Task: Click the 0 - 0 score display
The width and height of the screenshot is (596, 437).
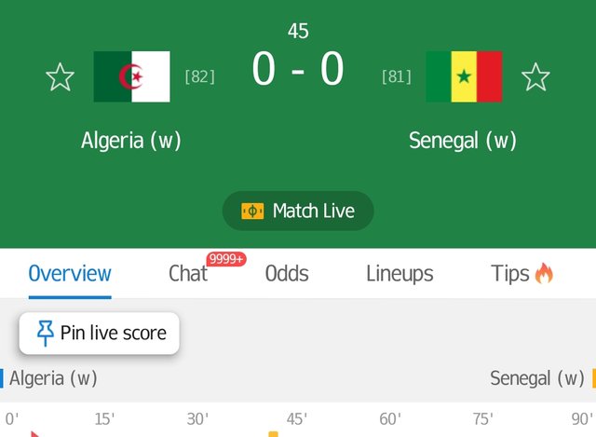Action: (298, 69)
